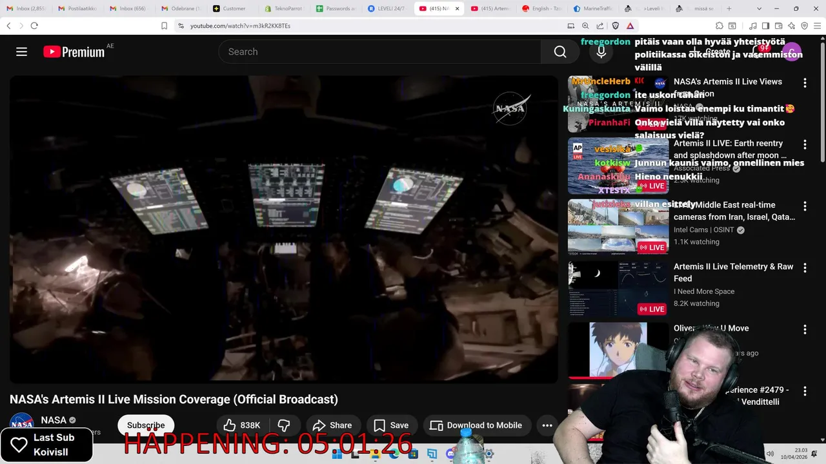Open browser main hamburger menu
826x464 pixels.
click(818, 26)
